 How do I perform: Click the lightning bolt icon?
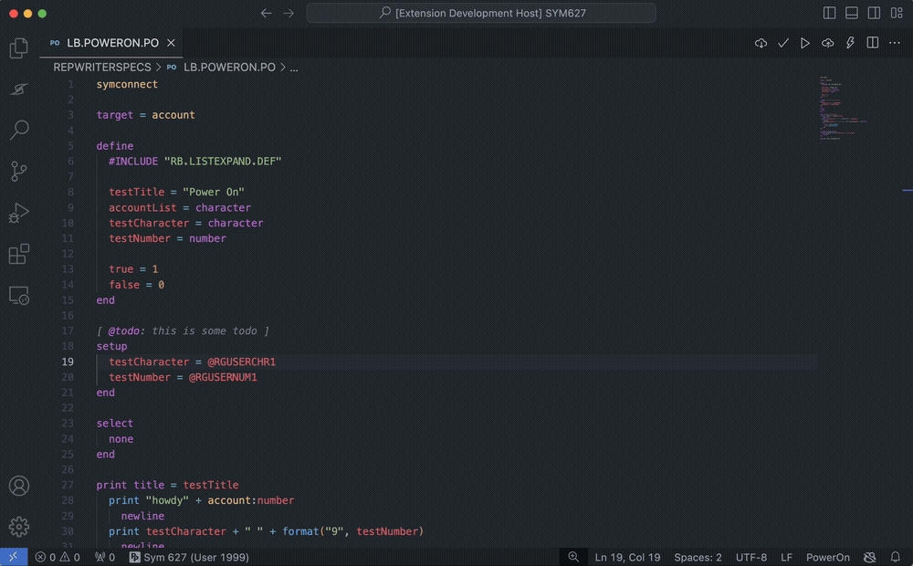(x=850, y=43)
